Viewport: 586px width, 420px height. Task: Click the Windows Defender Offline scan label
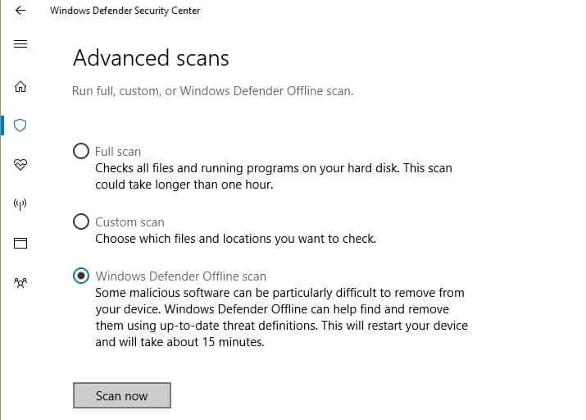(181, 276)
